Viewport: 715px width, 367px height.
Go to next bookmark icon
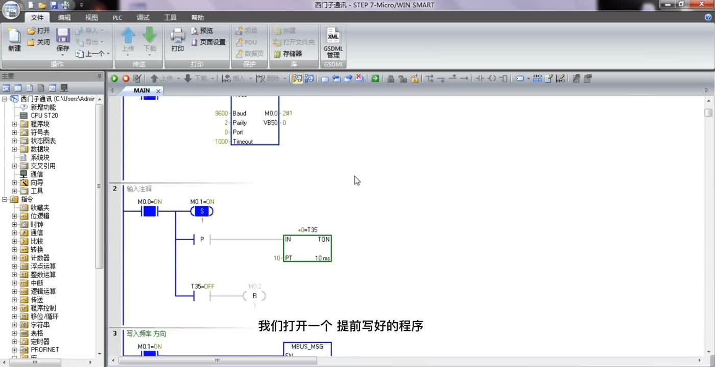click(x=337, y=78)
